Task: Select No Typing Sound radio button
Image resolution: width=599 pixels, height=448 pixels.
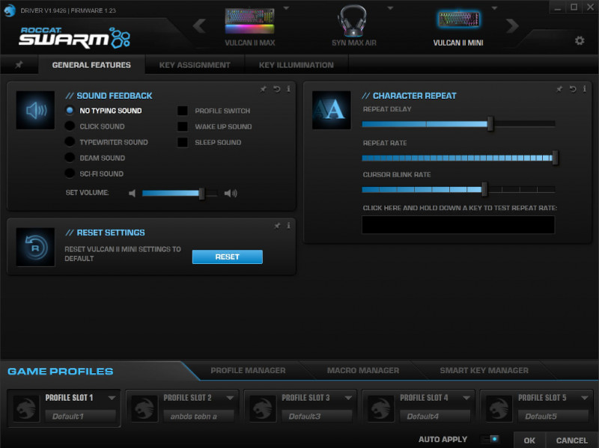Action: pyautogui.click(x=70, y=110)
